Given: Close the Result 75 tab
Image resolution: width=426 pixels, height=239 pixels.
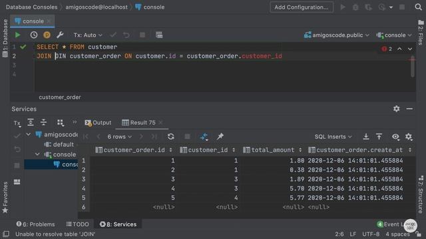Looking at the screenshot, I should (x=160, y=123).
